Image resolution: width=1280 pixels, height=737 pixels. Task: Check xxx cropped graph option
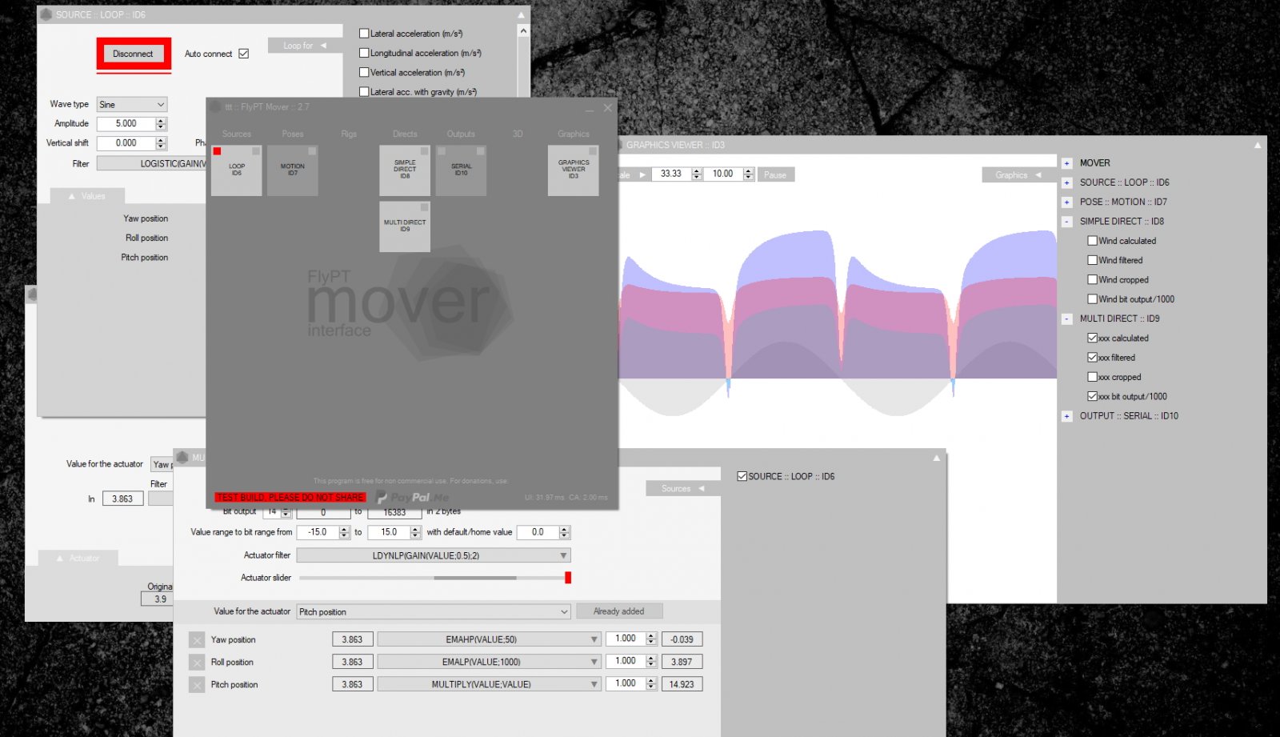coord(1092,377)
